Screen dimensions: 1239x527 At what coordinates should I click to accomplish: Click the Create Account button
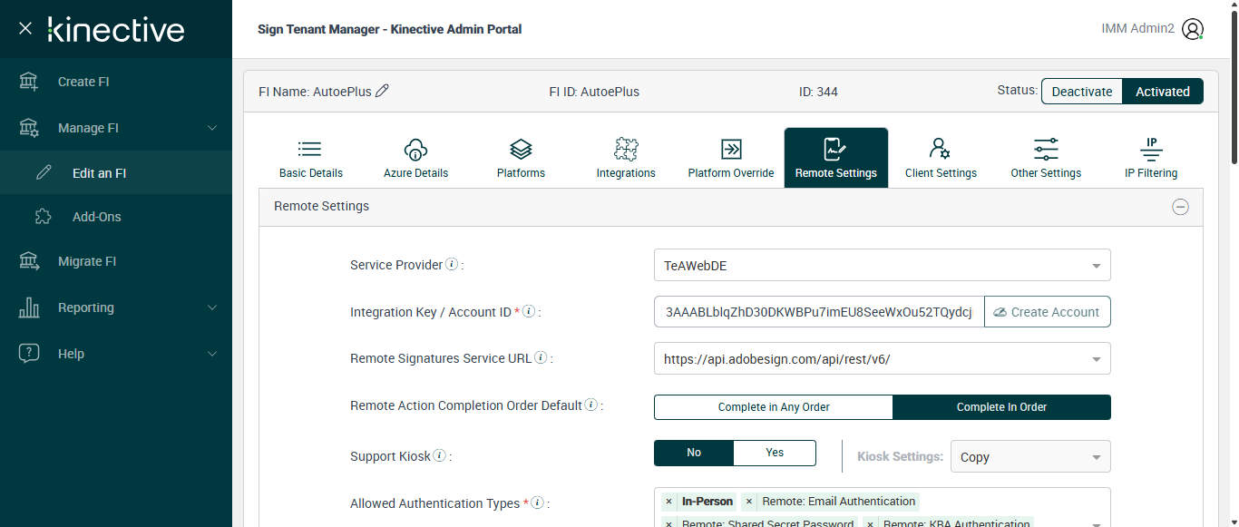click(x=1047, y=311)
